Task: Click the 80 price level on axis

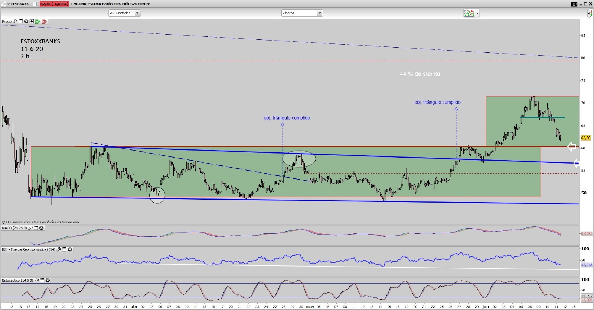Action: 583,58
